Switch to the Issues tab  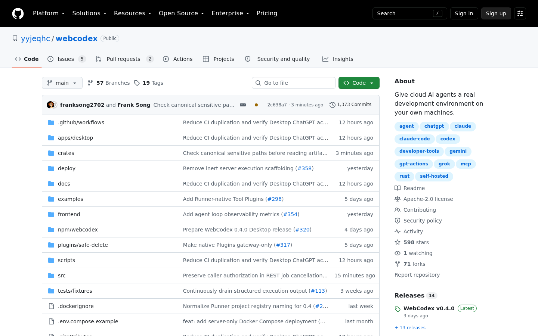(x=67, y=59)
